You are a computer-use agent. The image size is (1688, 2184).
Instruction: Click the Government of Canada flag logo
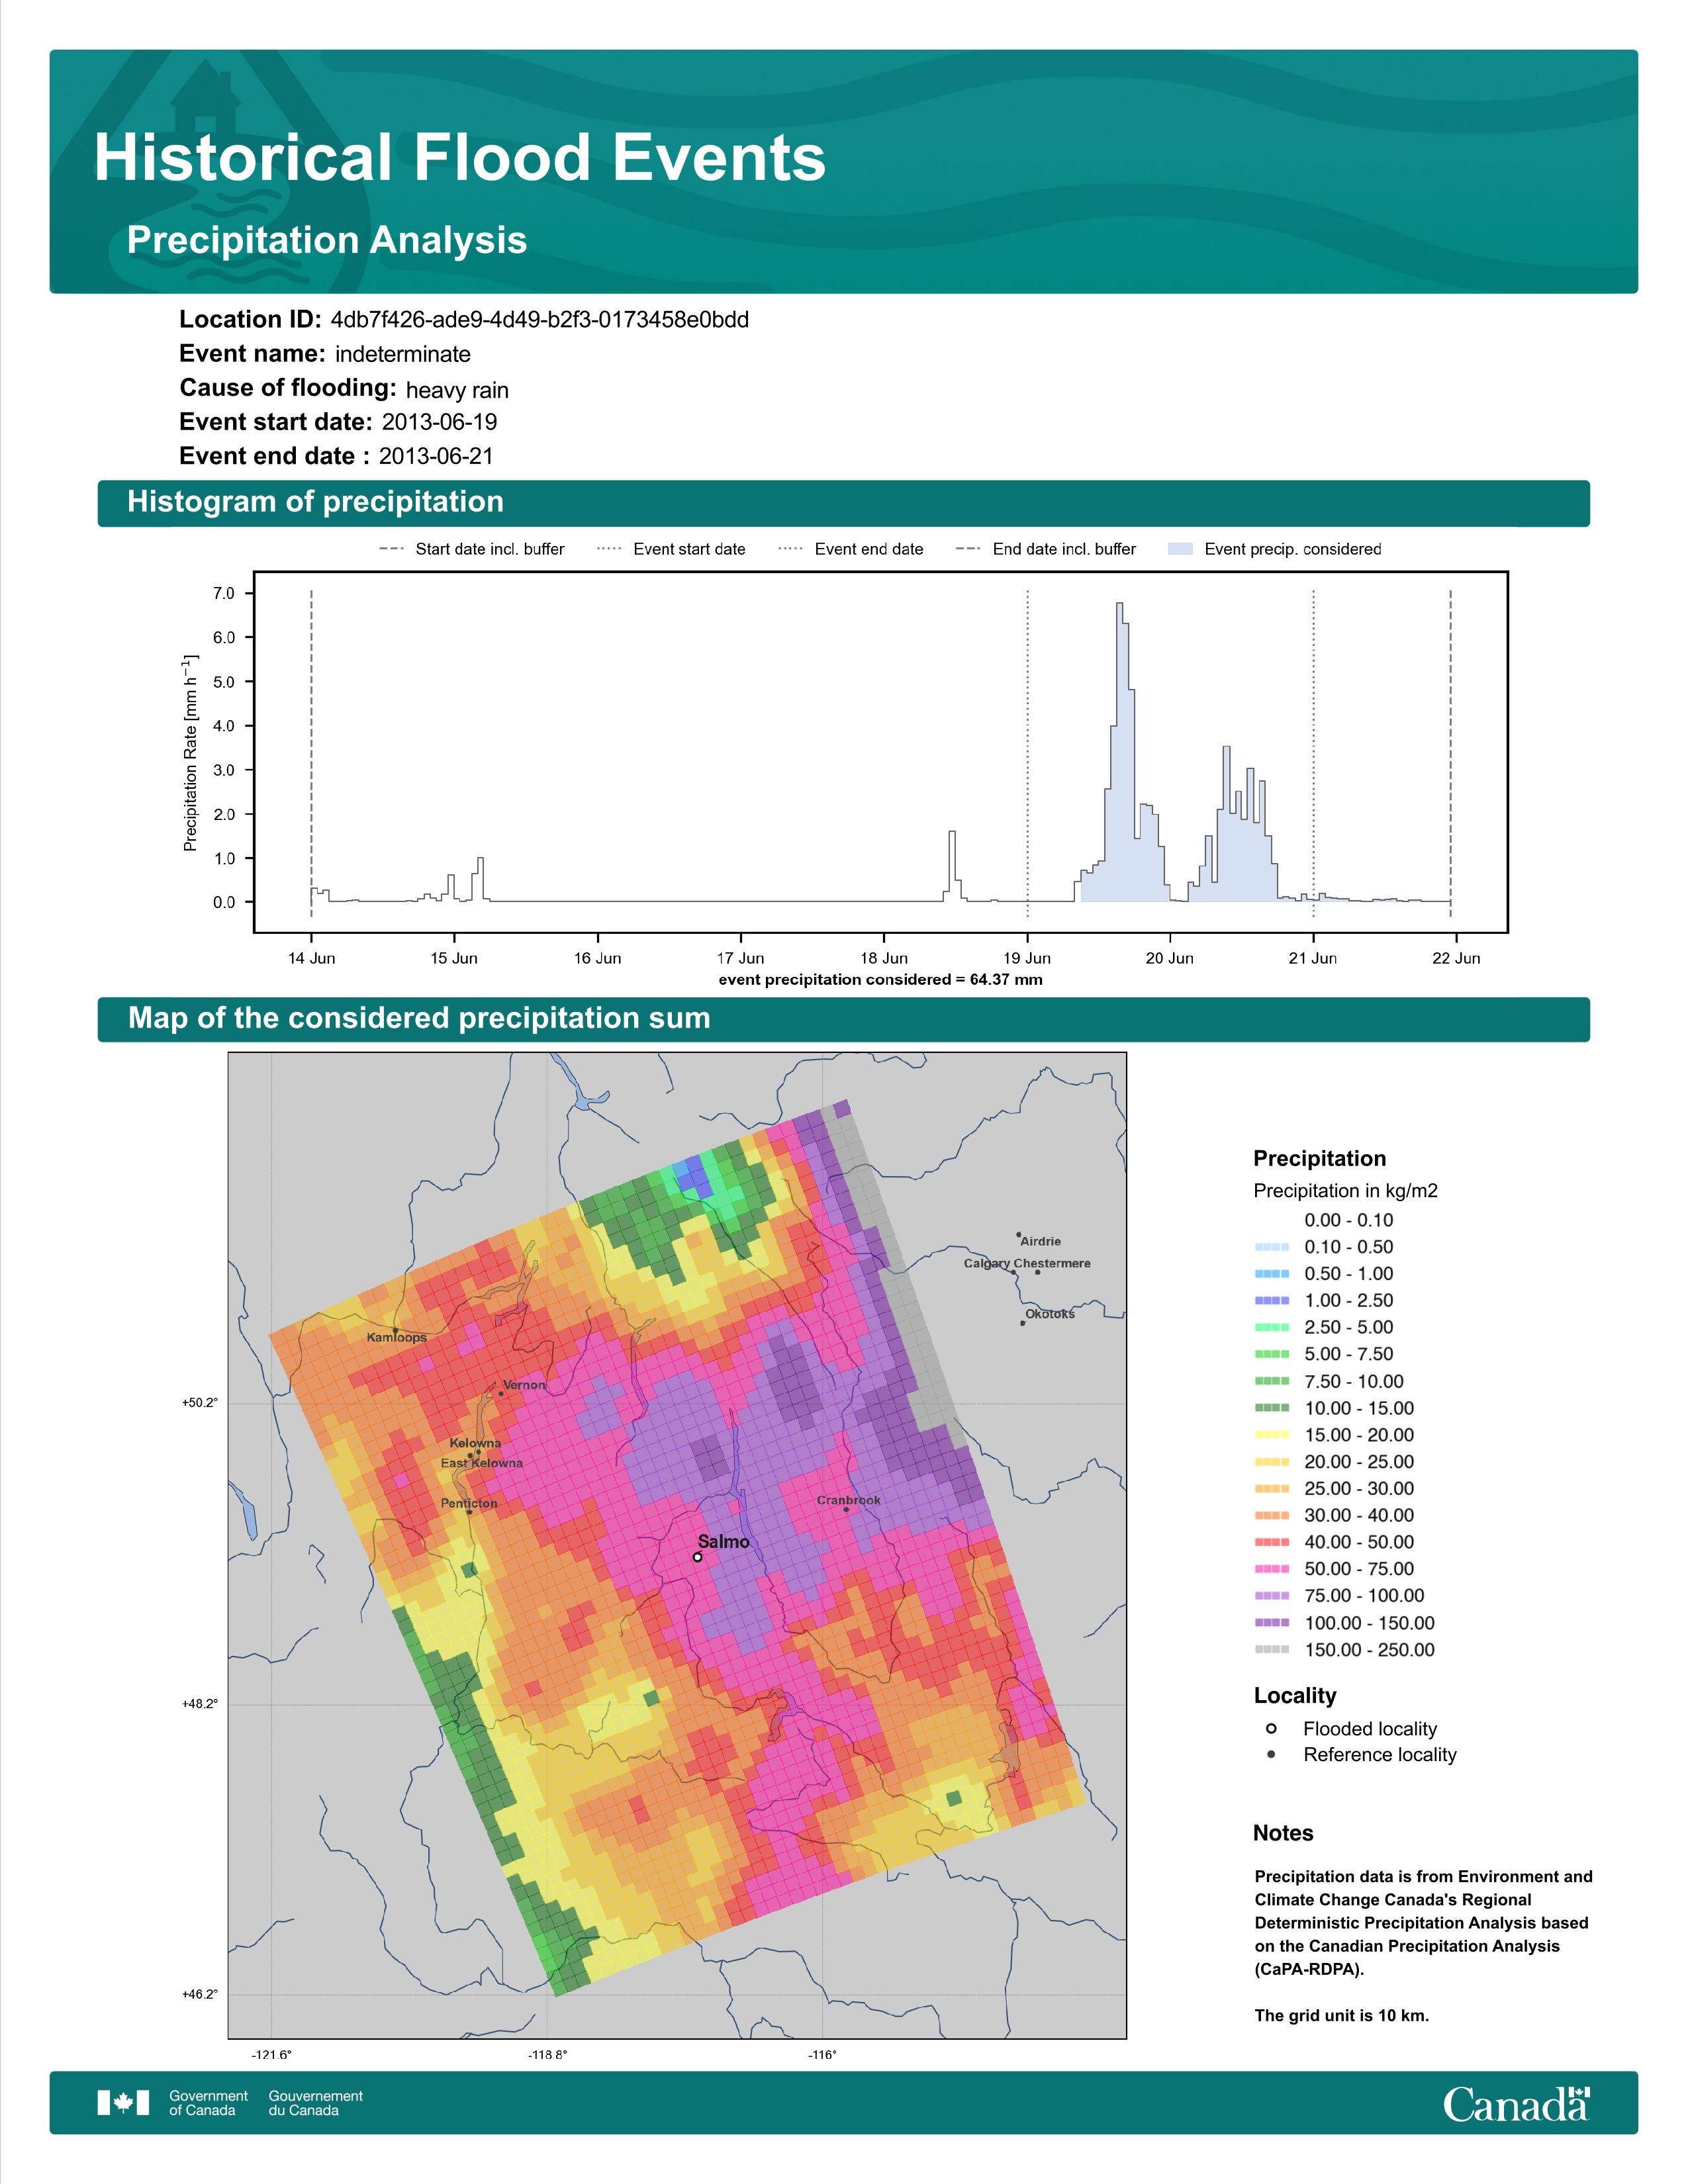[123, 2102]
